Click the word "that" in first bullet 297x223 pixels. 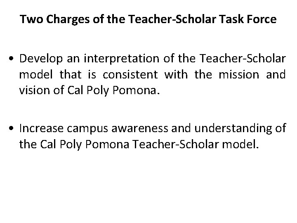tap(71, 74)
